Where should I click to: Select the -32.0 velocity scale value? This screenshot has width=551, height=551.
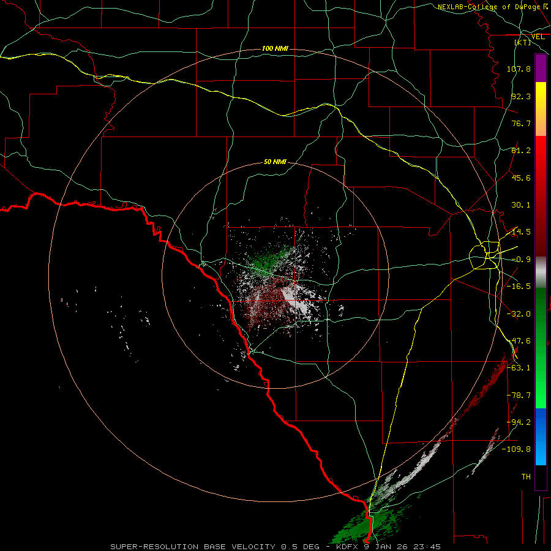519,314
